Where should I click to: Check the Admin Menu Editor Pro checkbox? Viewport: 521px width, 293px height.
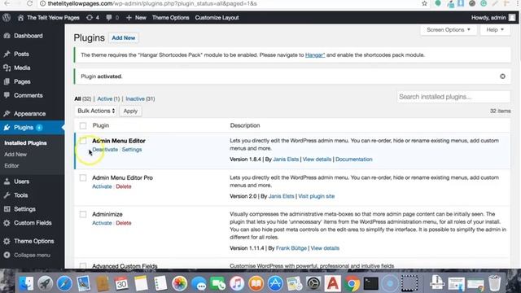[x=83, y=177]
